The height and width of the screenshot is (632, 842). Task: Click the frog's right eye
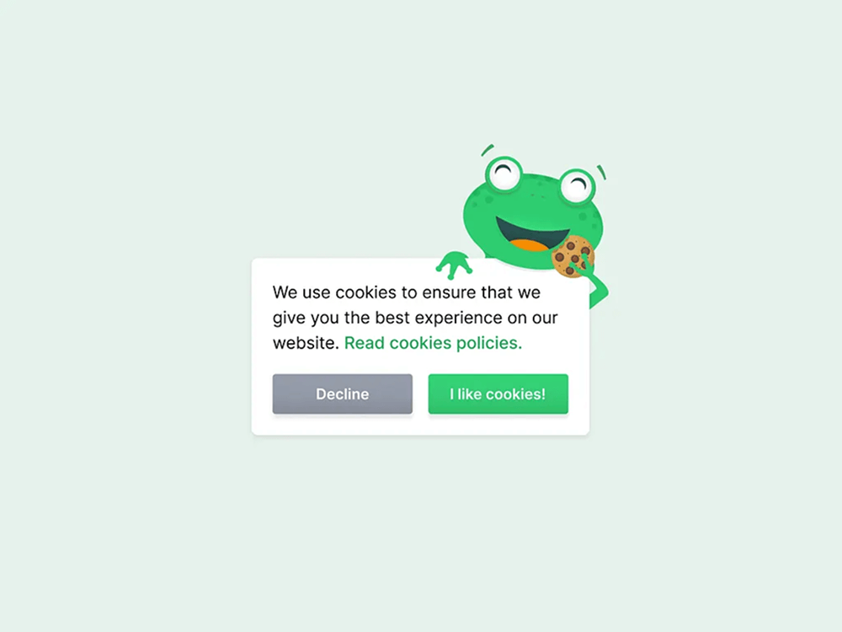(577, 185)
